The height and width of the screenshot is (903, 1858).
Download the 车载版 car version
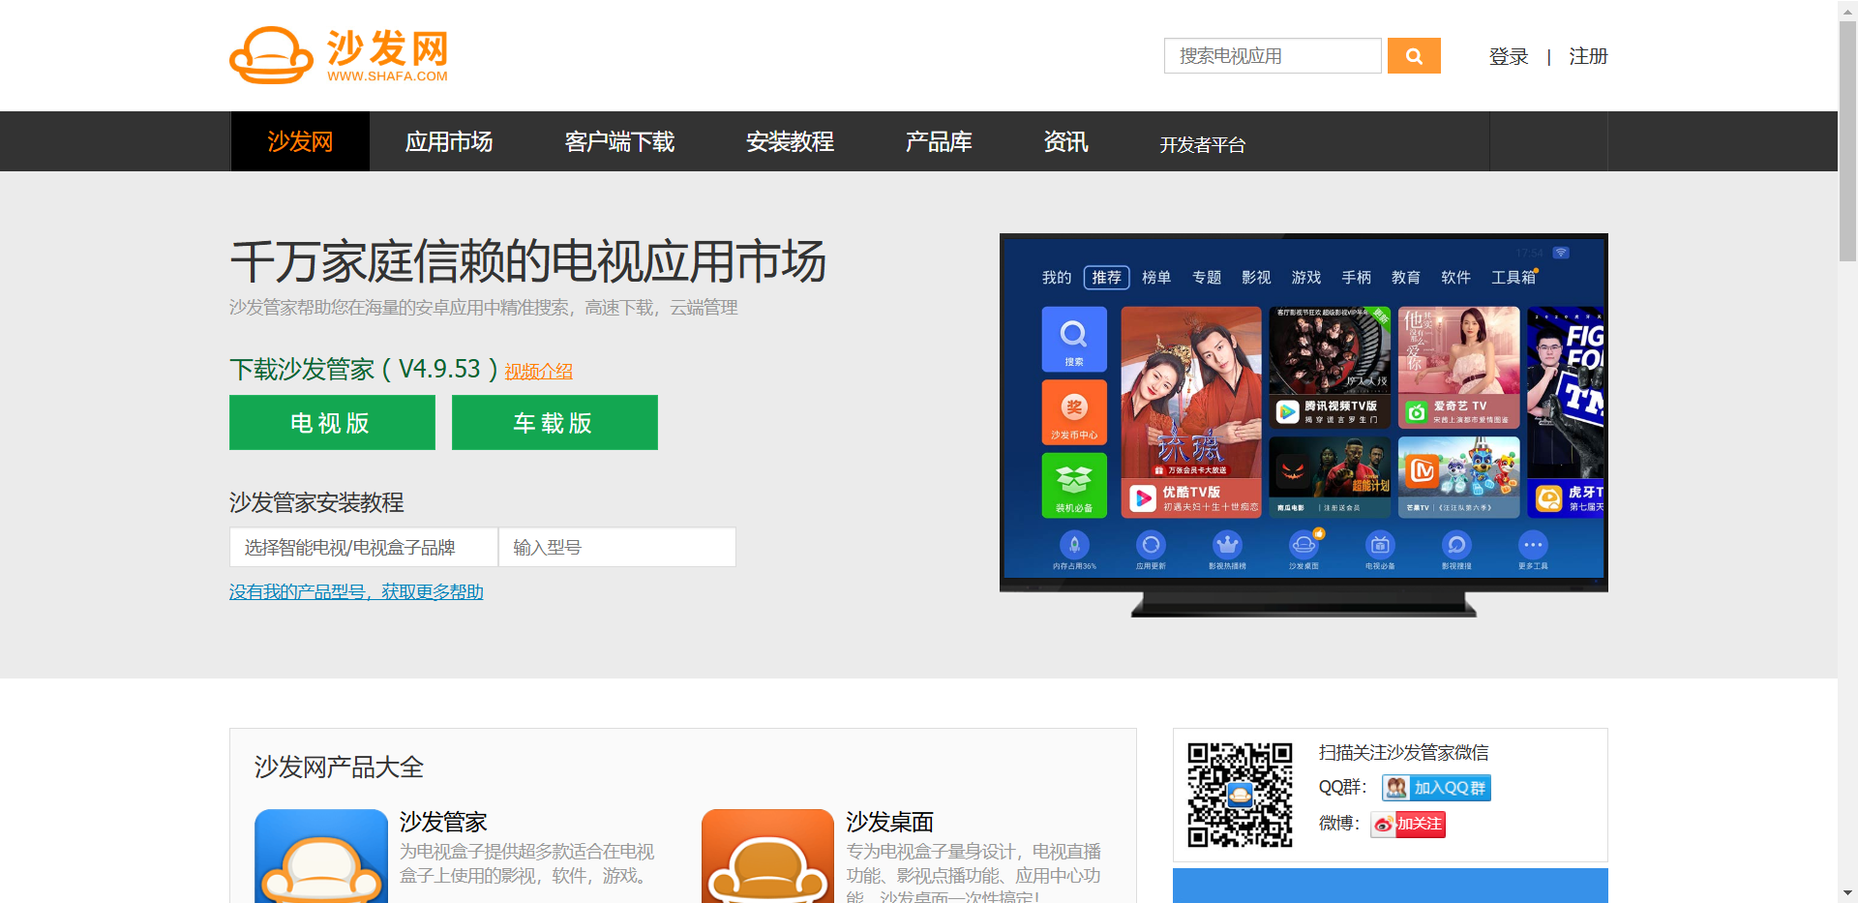coord(554,422)
